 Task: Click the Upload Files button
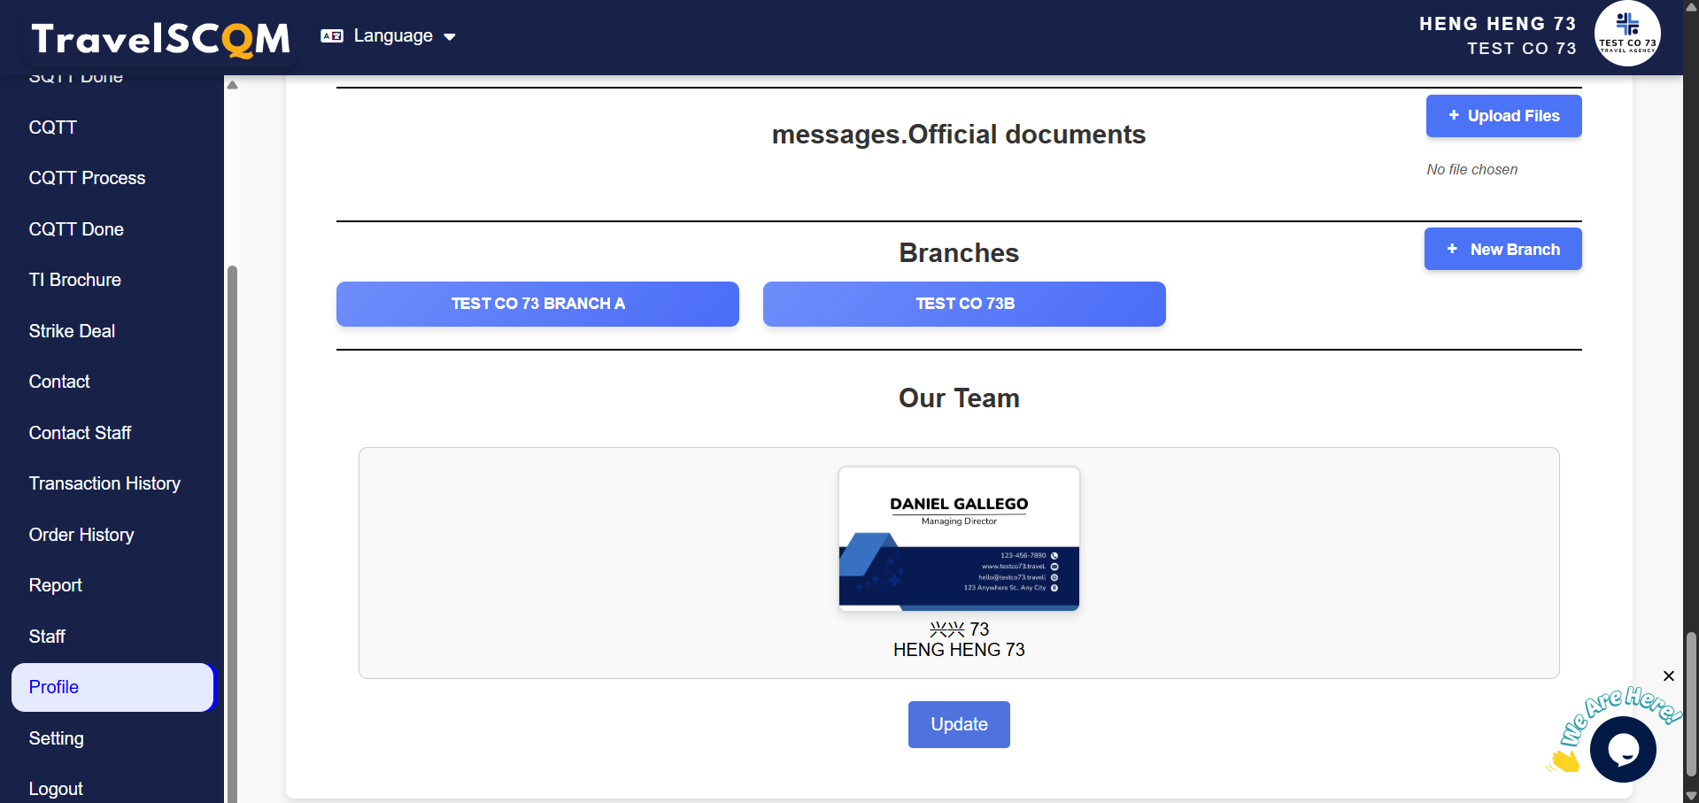click(1503, 116)
